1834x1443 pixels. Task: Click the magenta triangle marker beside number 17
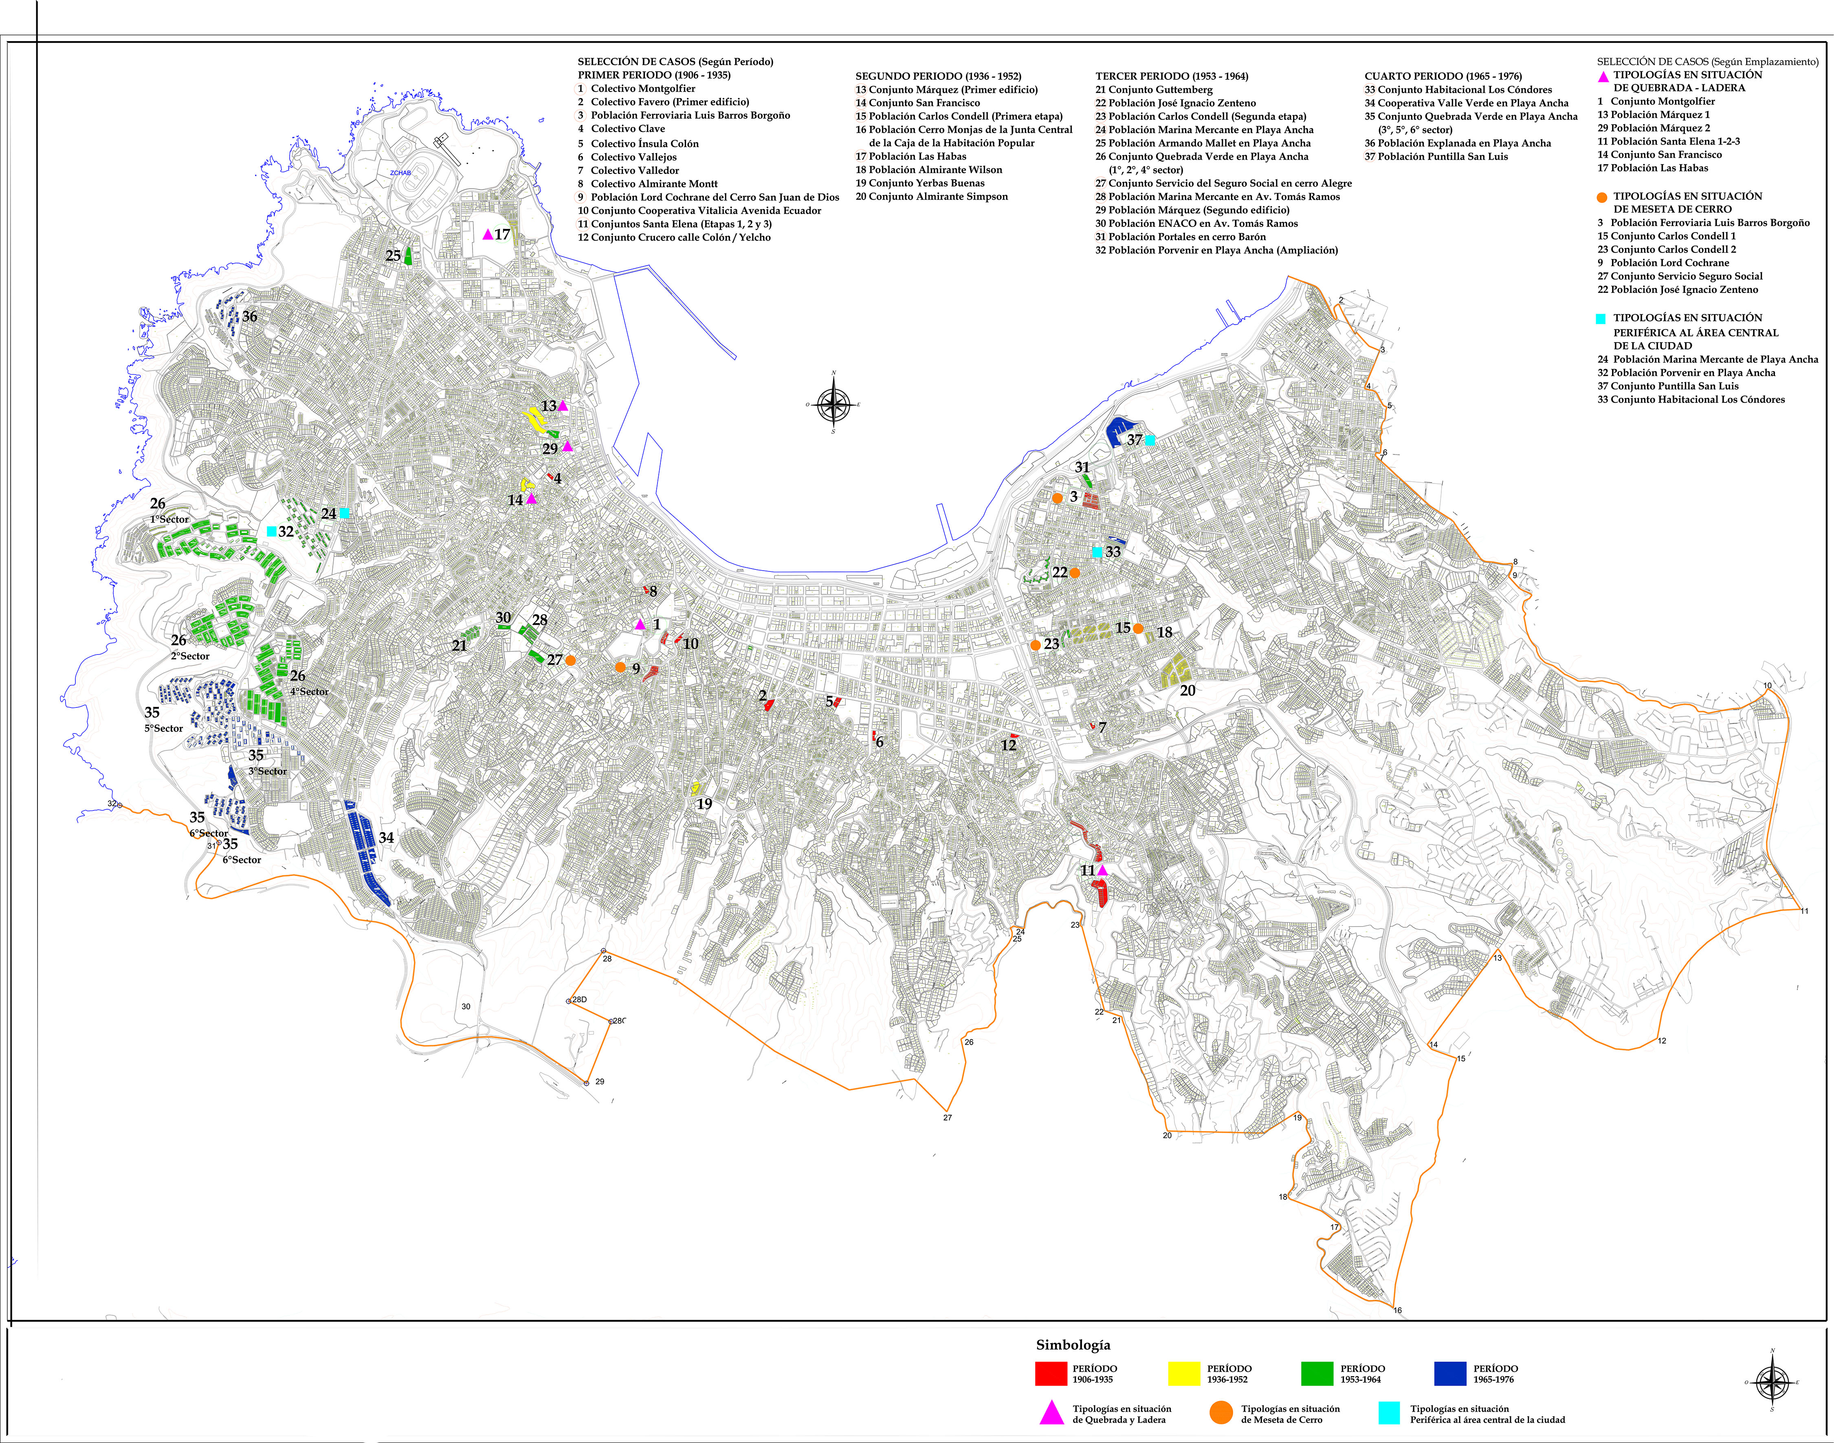click(x=488, y=235)
